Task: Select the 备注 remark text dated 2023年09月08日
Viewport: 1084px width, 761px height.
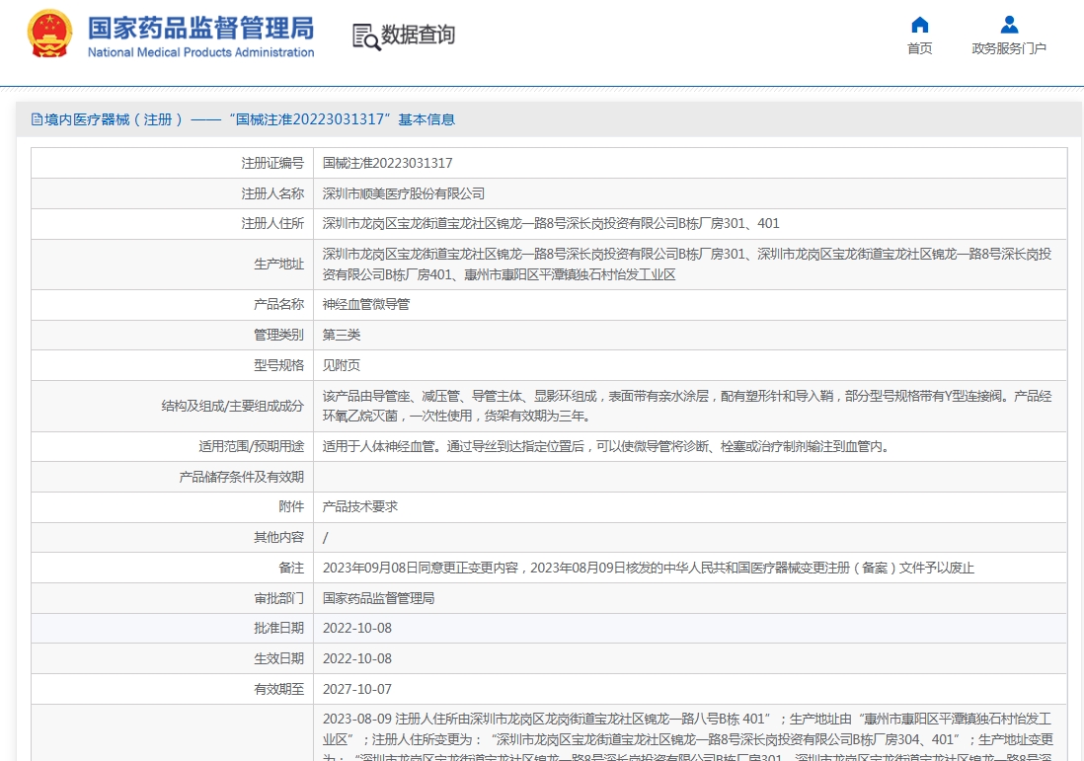Action: point(649,568)
